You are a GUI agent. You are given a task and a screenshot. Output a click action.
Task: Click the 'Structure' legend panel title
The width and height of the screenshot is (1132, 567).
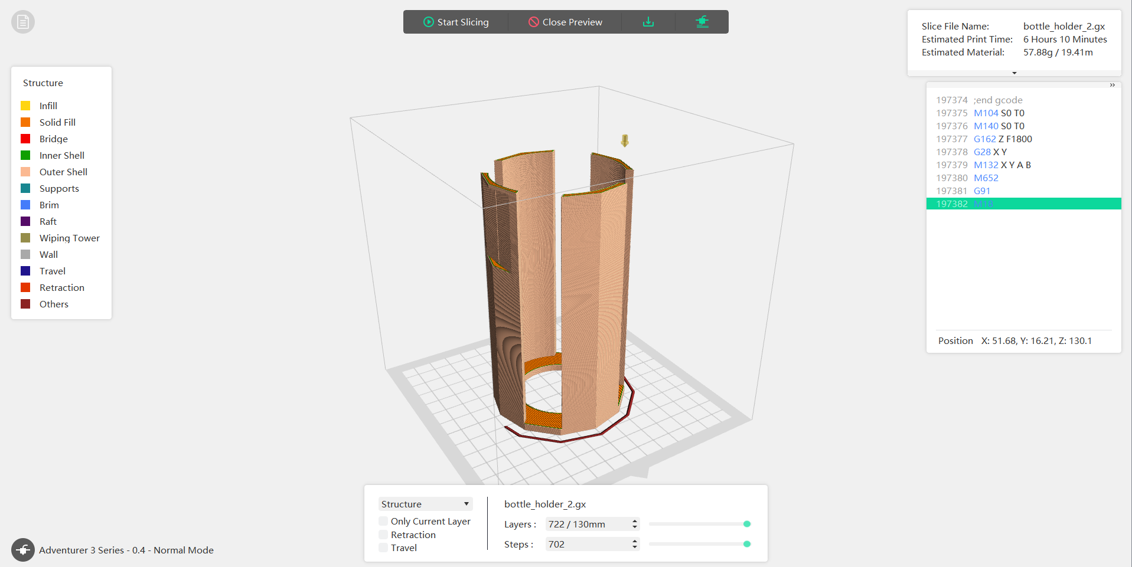43,83
